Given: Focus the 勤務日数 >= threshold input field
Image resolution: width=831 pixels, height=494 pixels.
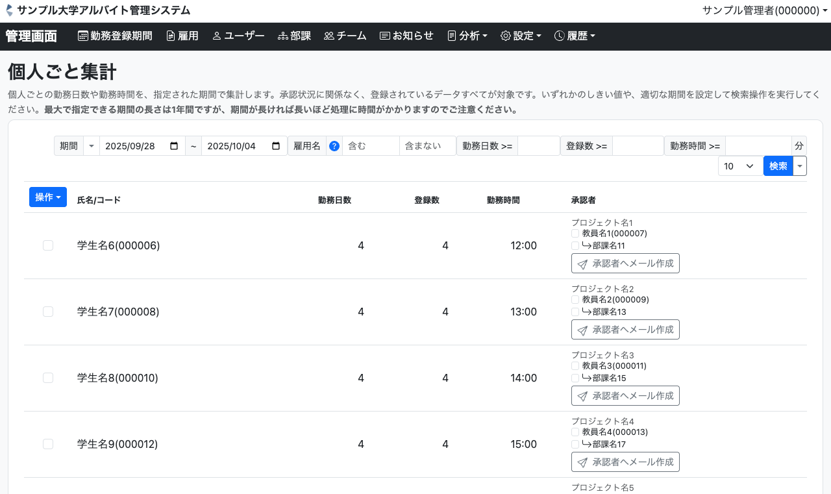Looking at the screenshot, I should tap(538, 146).
